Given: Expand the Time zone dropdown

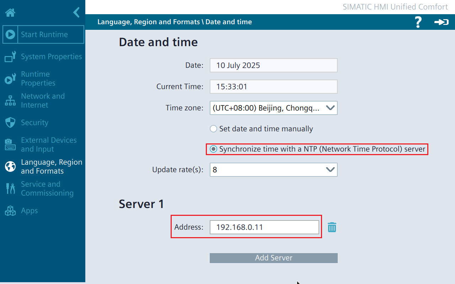Looking at the screenshot, I should [x=330, y=108].
